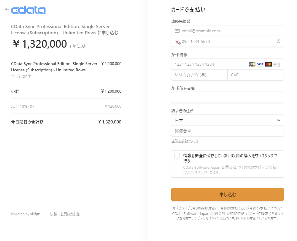The width and height of the screenshot is (297, 241).
Task: Open the お問い合わせ contact link
Action: click(x=70, y=214)
